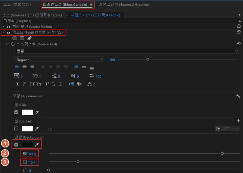This screenshot has width=243, height=173.
Task: Uncheck the Background checkbox
Action: pyautogui.click(x=16, y=145)
